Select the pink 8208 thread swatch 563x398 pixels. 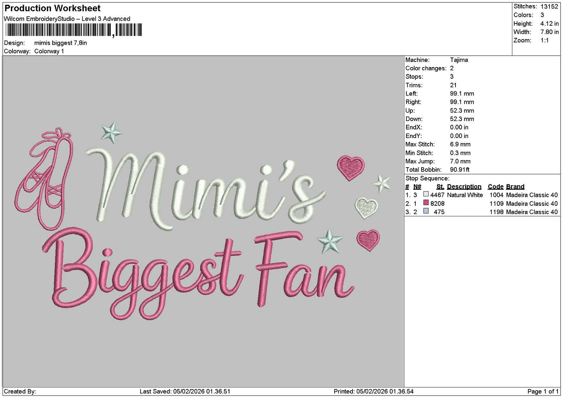click(x=426, y=203)
